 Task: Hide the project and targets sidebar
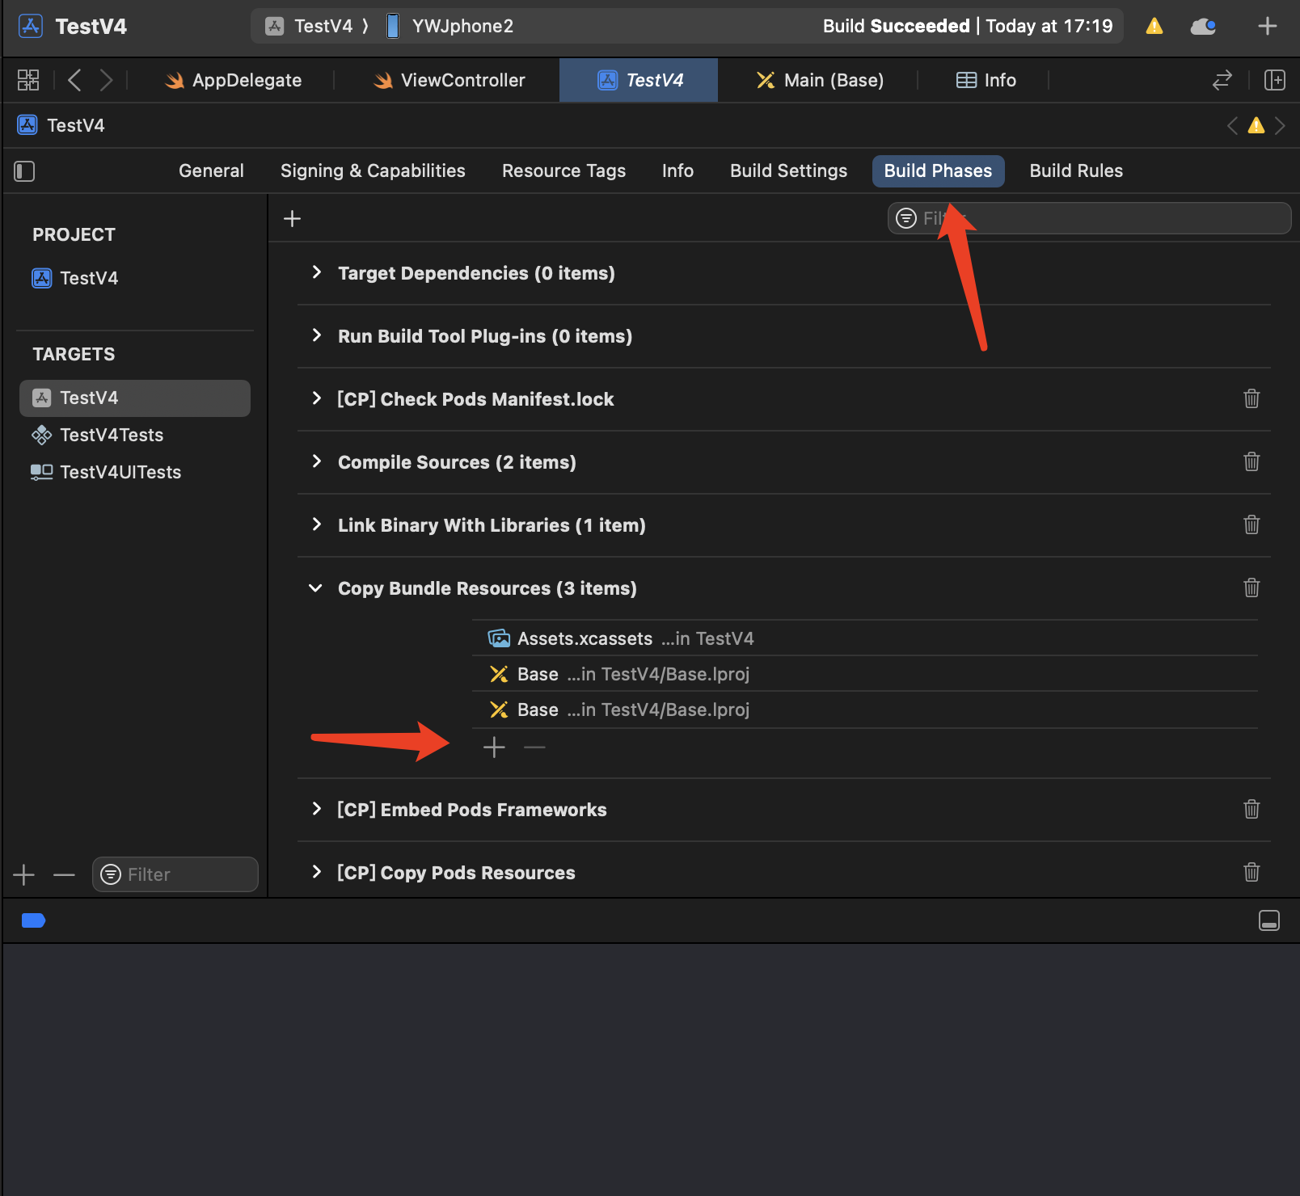click(24, 171)
